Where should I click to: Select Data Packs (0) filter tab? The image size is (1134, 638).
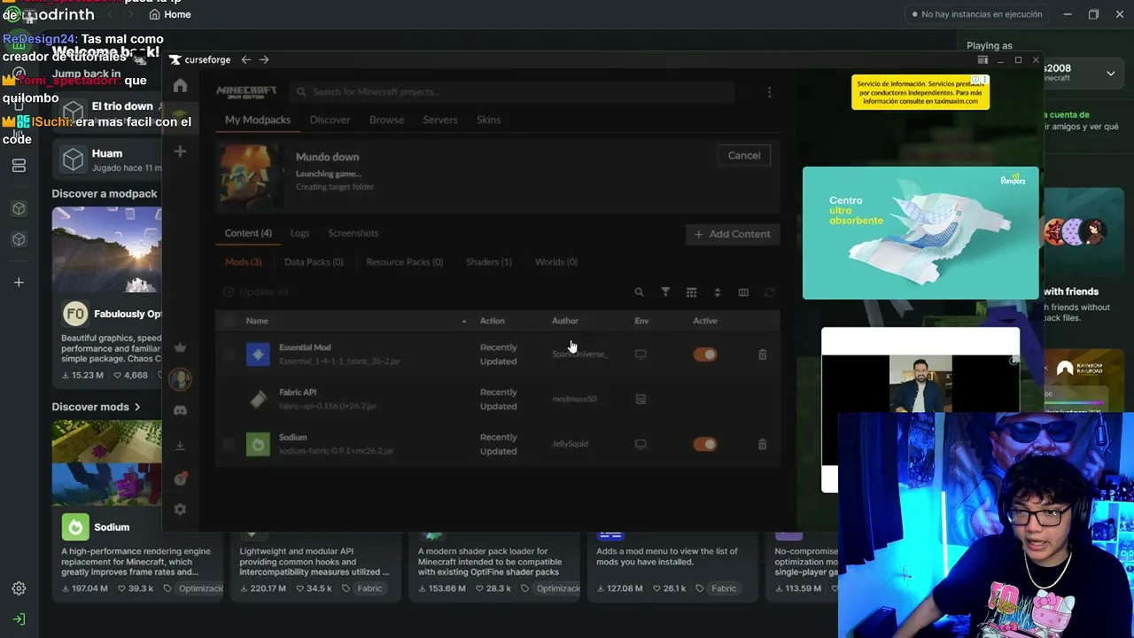click(314, 262)
